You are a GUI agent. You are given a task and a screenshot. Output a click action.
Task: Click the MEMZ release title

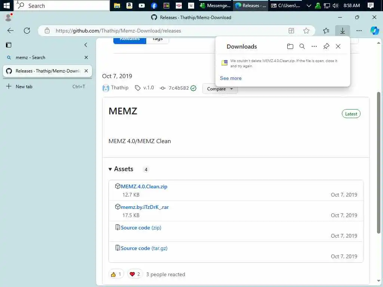click(x=123, y=111)
